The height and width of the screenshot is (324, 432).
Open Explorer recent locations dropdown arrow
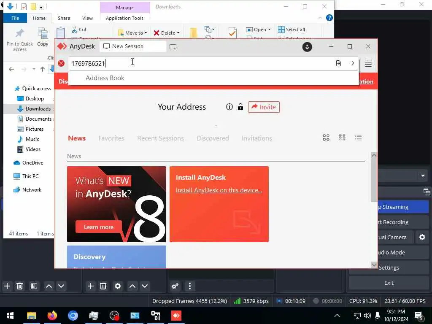click(x=34, y=69)
